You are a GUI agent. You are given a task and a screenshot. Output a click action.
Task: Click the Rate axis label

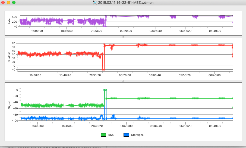tap(10, 21)
